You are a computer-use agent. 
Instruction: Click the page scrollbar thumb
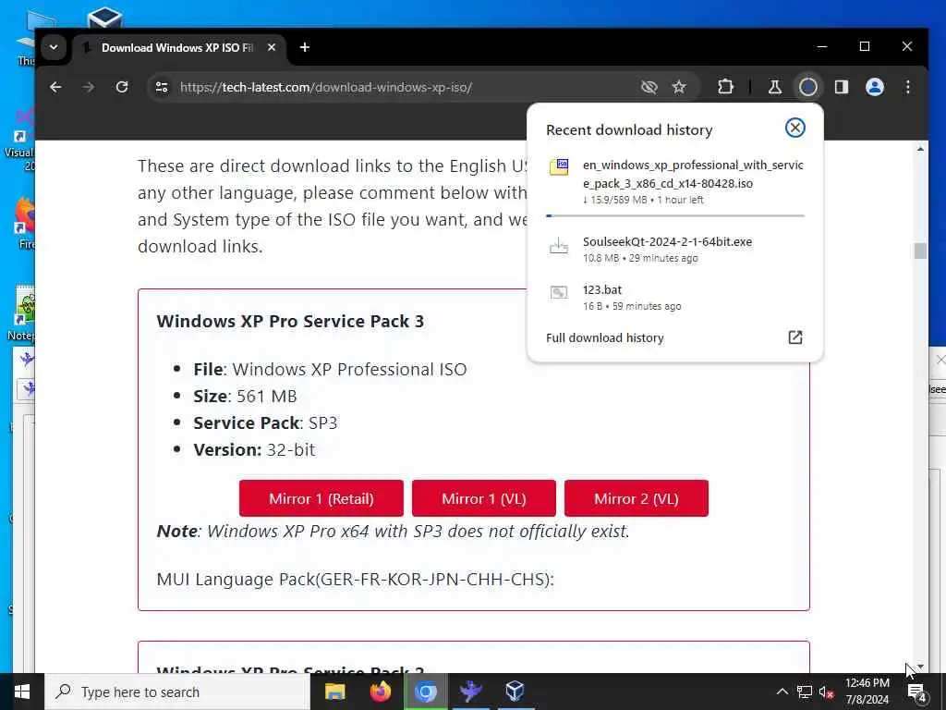[920, 250]
